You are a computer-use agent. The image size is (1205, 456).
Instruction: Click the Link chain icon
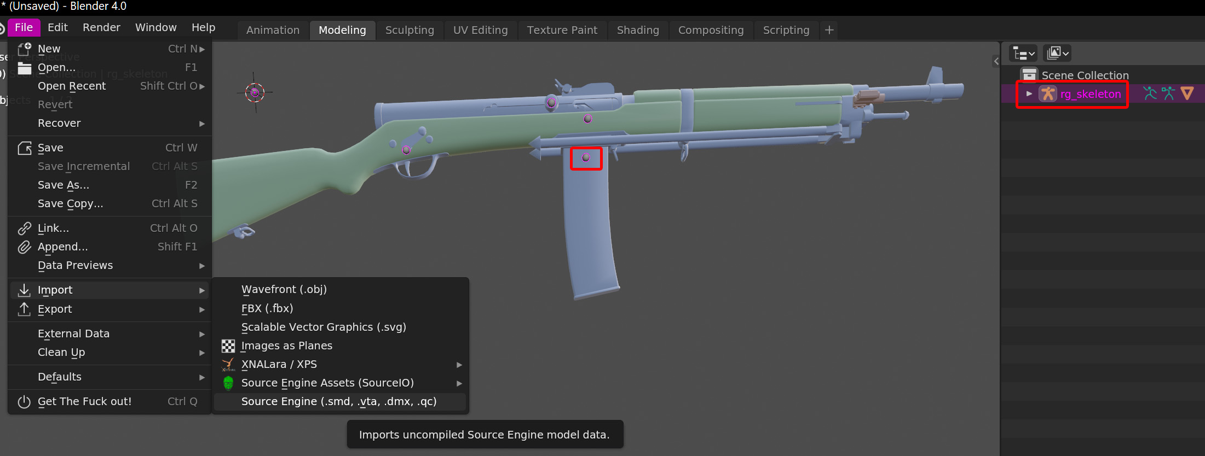[24, 229]
